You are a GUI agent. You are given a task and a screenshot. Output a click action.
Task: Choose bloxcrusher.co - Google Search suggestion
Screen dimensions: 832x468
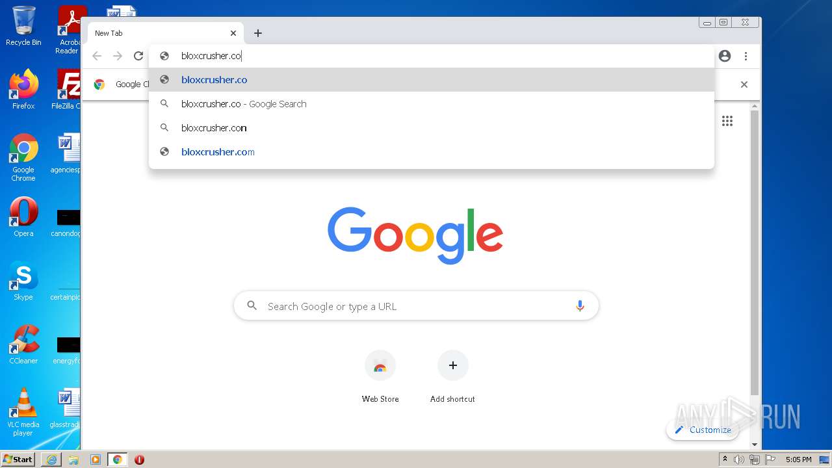(x=432, y=104)
